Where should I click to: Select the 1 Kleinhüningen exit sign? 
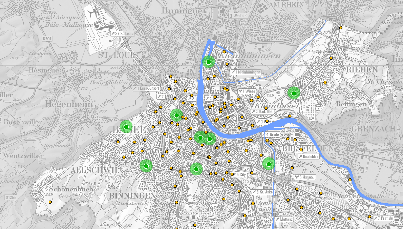click(246, 72)
